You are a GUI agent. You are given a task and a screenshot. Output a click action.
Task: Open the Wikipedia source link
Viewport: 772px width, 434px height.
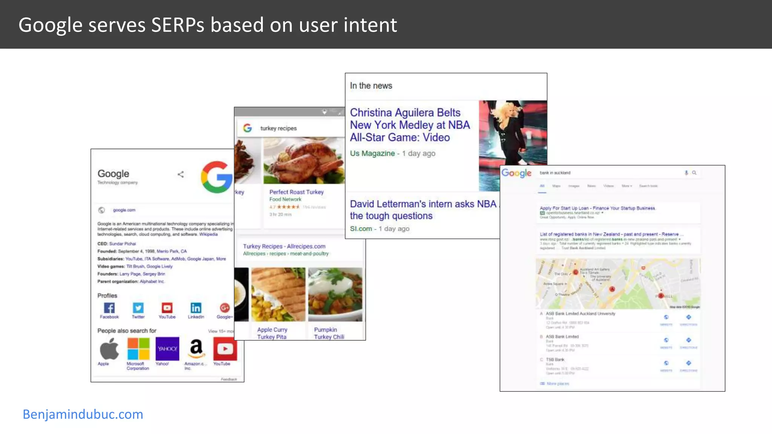[x=208, y=234]
